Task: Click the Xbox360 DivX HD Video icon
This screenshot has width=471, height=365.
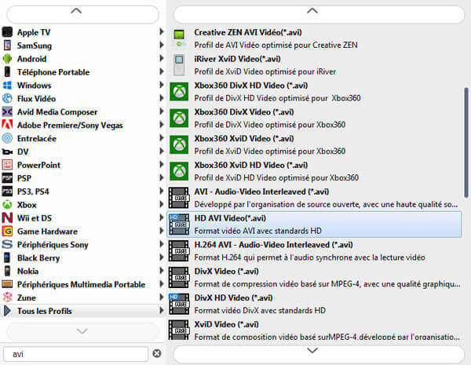Action: pyautogui.click(x=180, y=92)
